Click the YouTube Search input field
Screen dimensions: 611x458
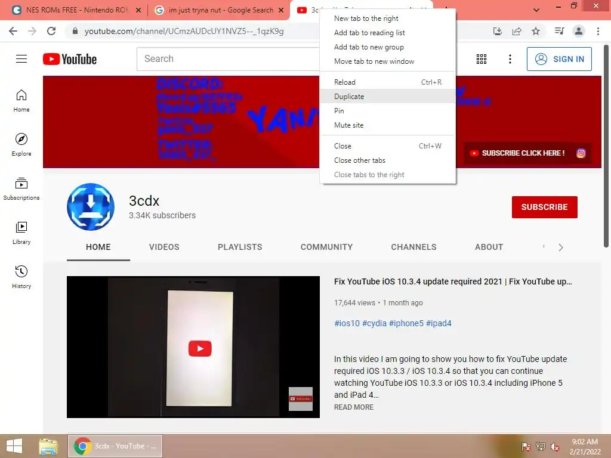[228, 59]
